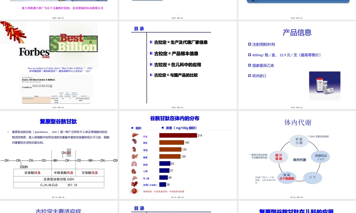The width and height of the screenshot is (356, 213).
Task: Select the kidney (肾脏) organ icon
Action: point(135,149)
